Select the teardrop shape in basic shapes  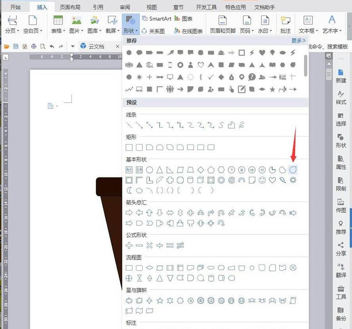pos(292,169)
